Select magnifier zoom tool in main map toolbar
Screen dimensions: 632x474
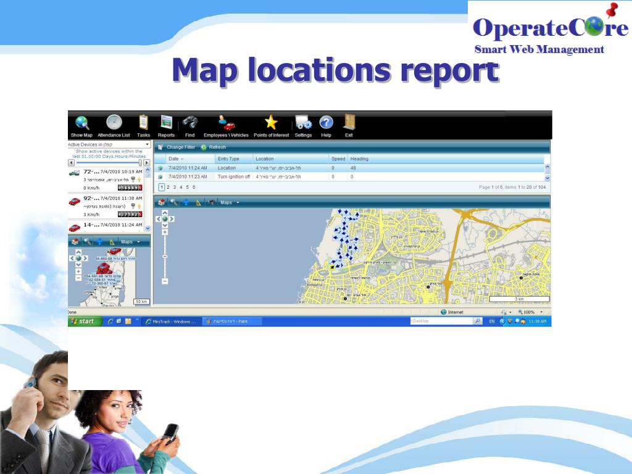pos(173,202)
